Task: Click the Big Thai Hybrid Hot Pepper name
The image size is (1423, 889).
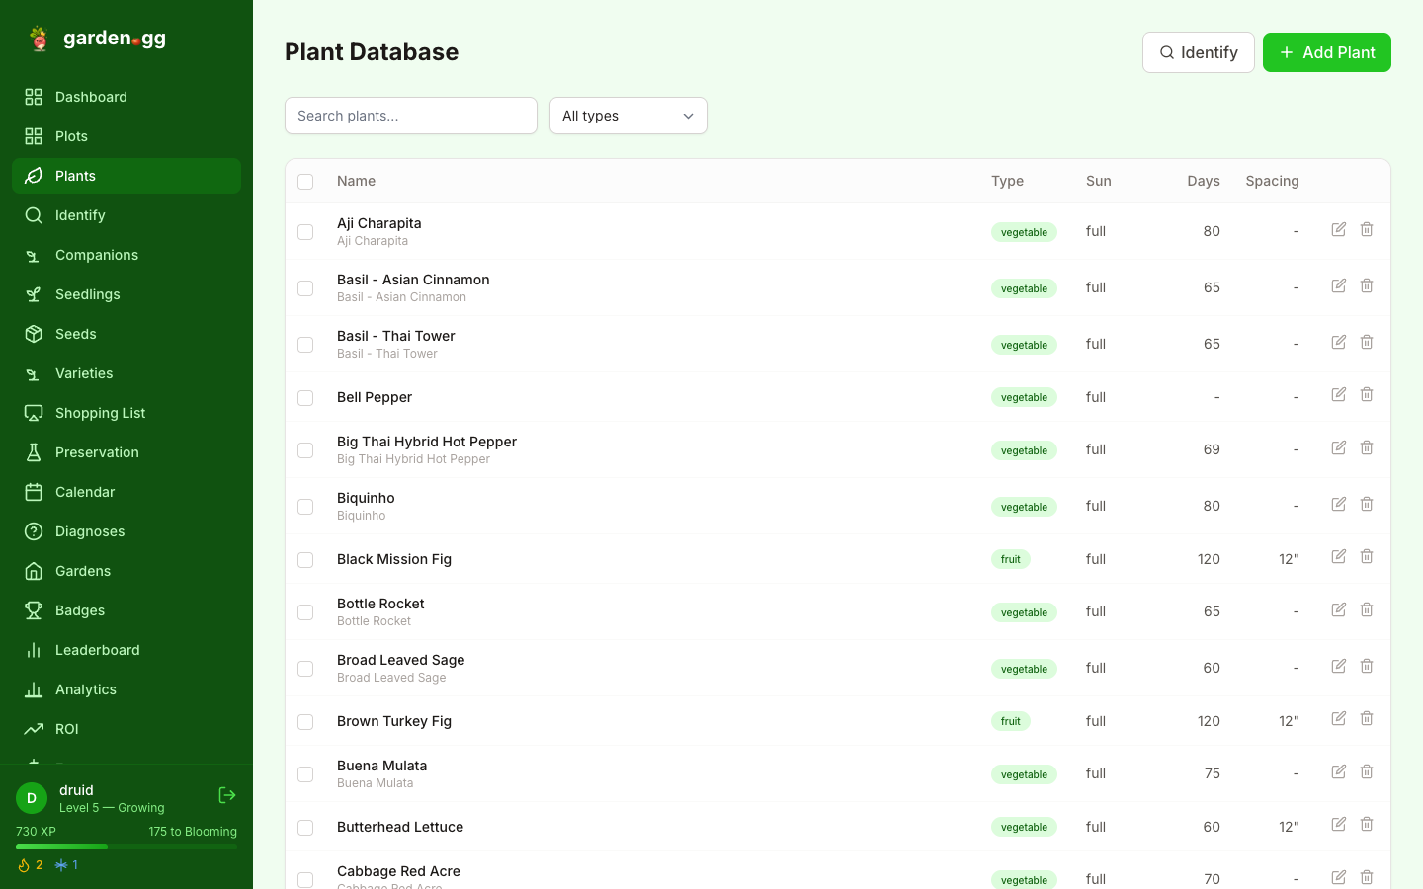Action: coord(427,442)
